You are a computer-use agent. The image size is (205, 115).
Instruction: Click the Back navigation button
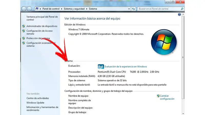[24, 9]
